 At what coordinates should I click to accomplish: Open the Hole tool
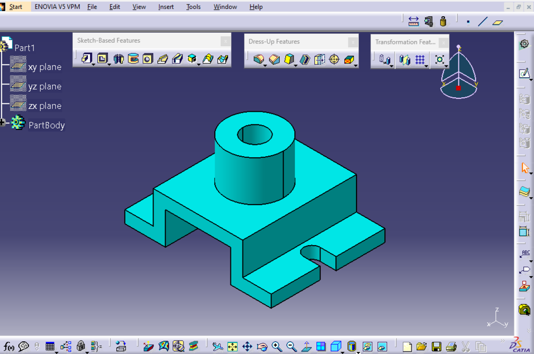coord(147,58)
